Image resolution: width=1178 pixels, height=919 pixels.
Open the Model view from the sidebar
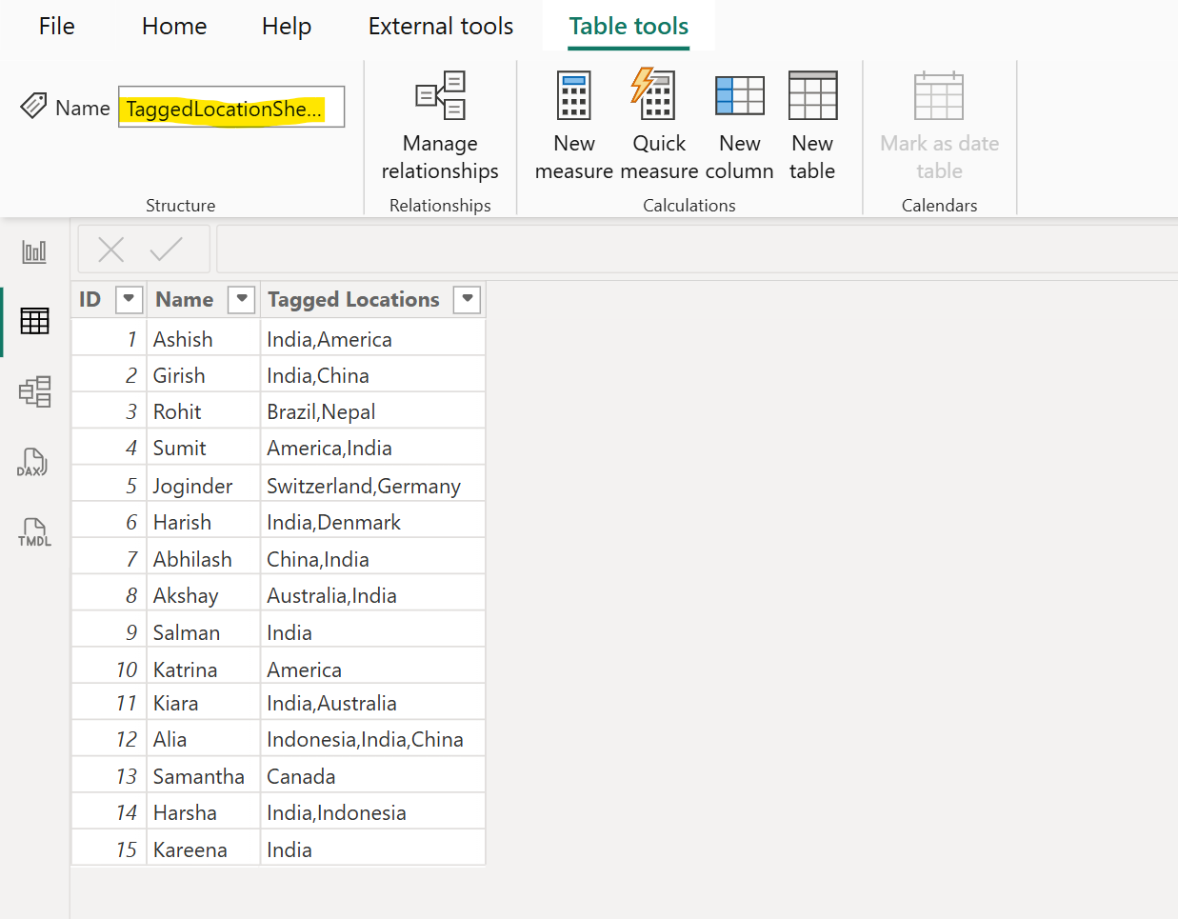tap(34, 391)
